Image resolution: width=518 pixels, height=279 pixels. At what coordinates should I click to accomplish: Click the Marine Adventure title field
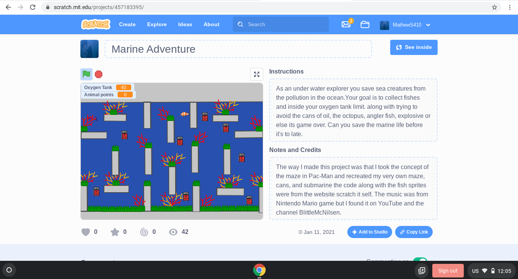point(238,49)
